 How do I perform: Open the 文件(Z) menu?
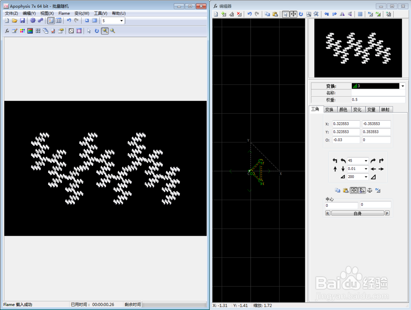(x=11, y=14)
